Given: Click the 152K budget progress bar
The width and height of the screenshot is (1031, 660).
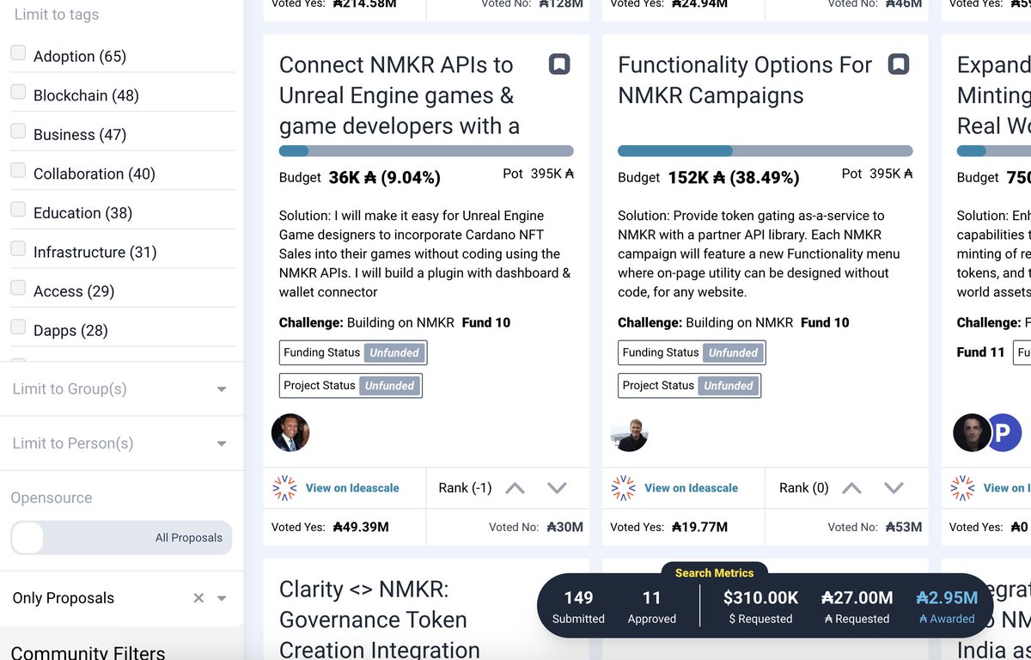Looking at the screenshot, I should [765, 151].
